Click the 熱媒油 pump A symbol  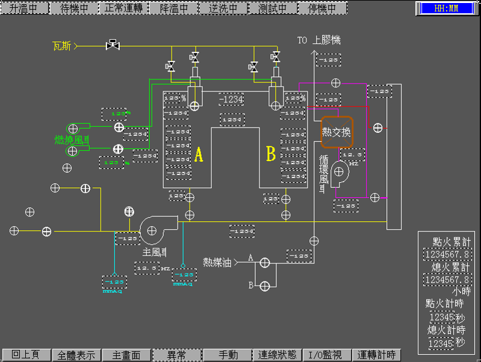264,262
